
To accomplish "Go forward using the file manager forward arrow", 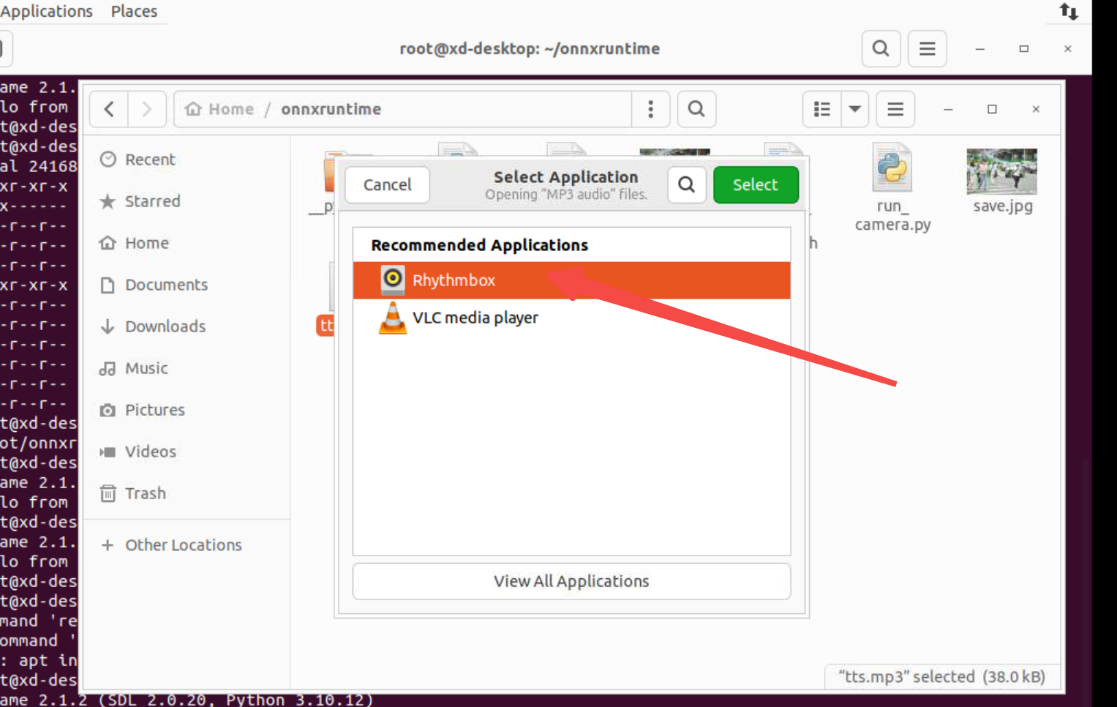I will tap(147, 109).
